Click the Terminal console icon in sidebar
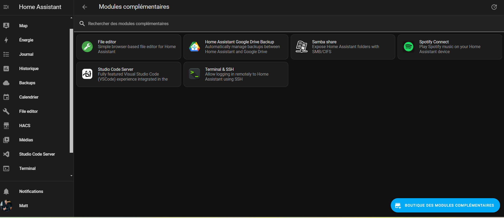The height and width of the screenshot is (218, 504). 6,168
